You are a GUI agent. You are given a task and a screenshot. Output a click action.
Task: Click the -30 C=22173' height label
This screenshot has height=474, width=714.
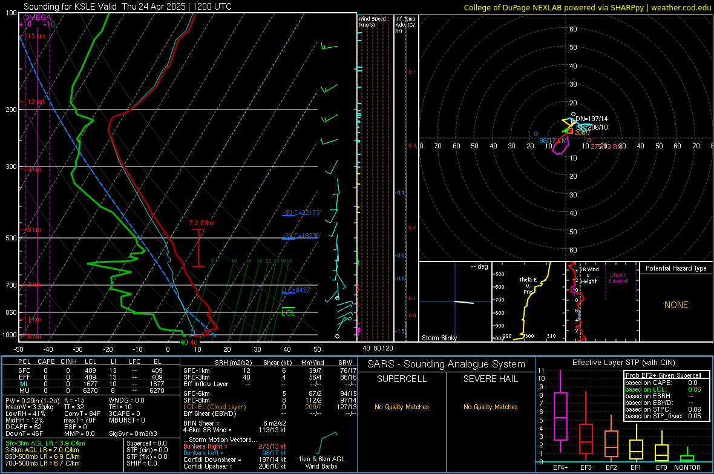coord(301,213)
